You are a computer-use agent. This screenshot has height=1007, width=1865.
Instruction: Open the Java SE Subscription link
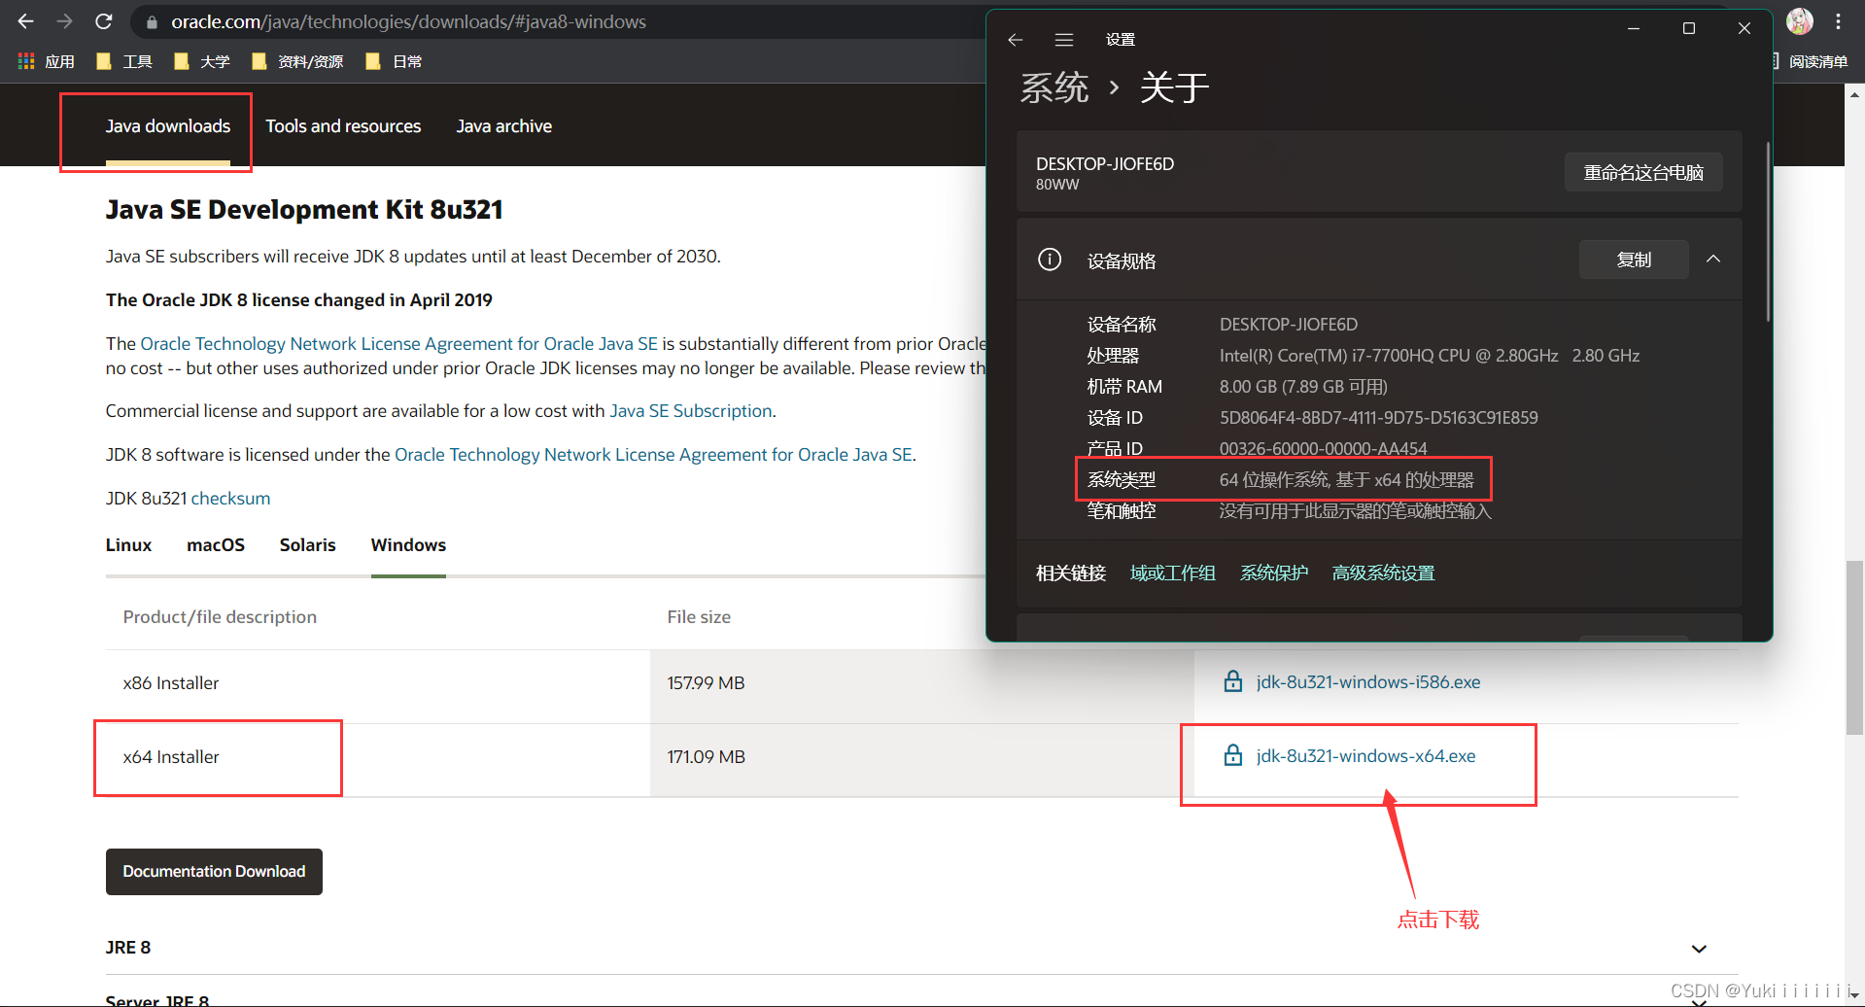coord(691,411)
